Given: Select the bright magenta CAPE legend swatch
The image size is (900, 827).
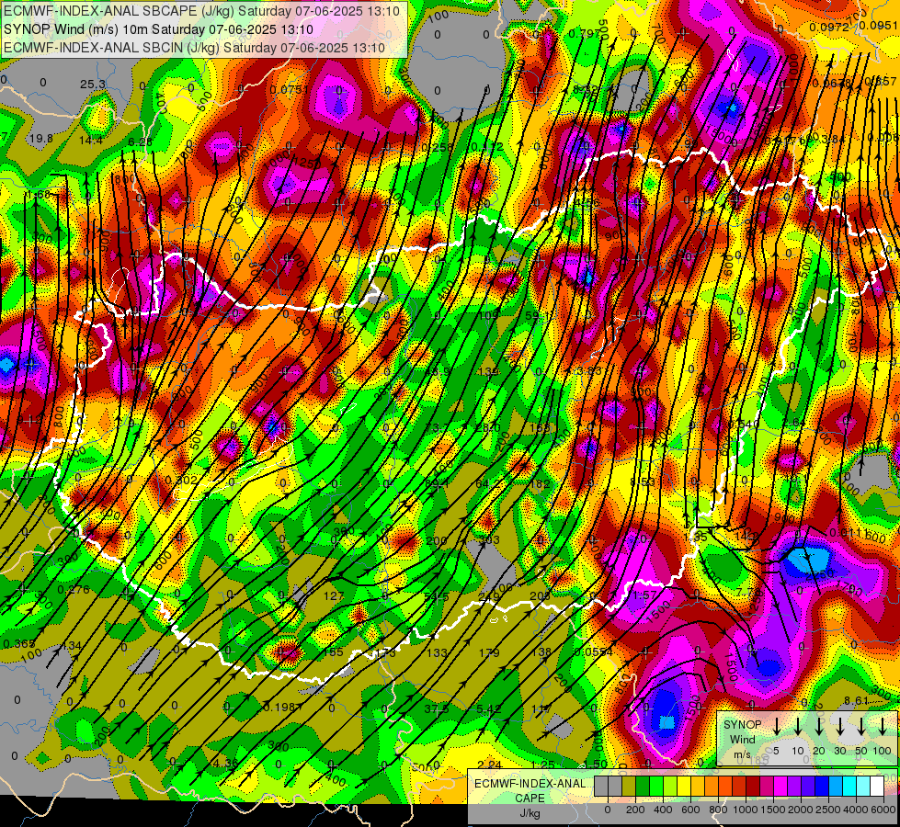Looking at the screenshot, I should pos(780,786).
